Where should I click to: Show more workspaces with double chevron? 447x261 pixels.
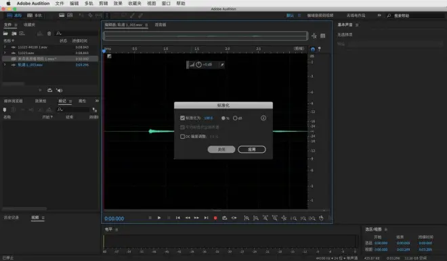tap(379, 15)
